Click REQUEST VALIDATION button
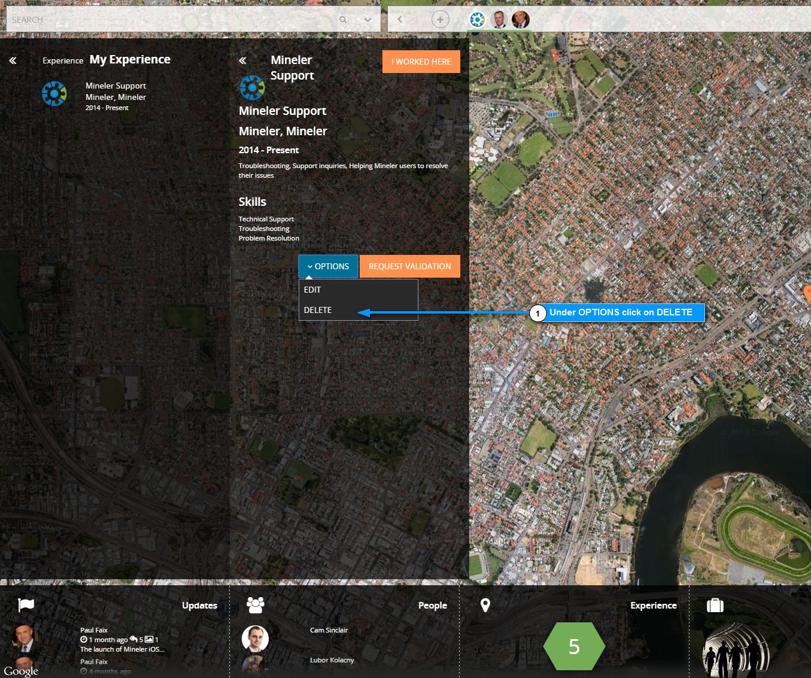This screenshot has height=678, width=811. pos(409,266)
